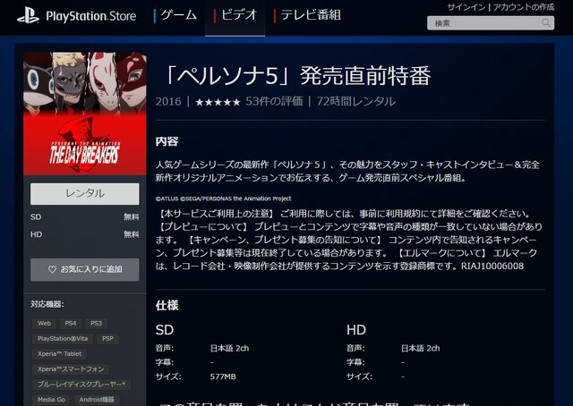This screenshot has height=406, width=573.
Task: Click the five-star rating
Action: 218,102
